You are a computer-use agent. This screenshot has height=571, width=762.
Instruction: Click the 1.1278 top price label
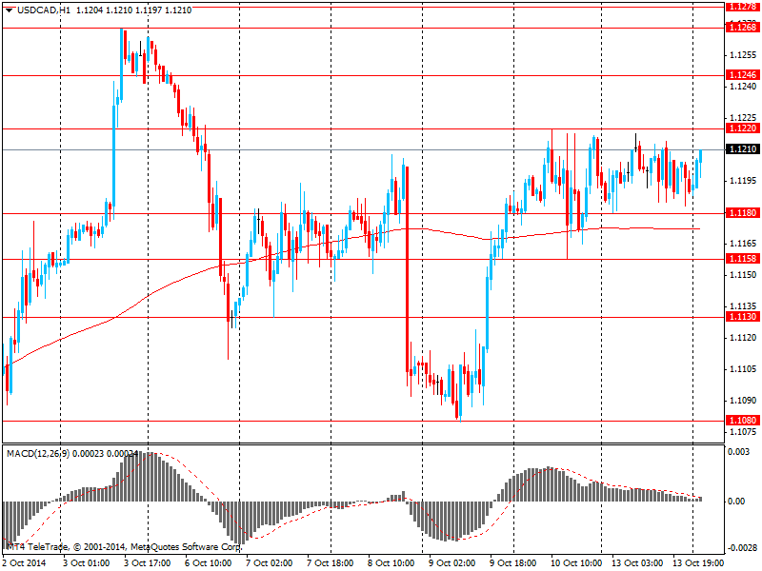tap(742, 7)
